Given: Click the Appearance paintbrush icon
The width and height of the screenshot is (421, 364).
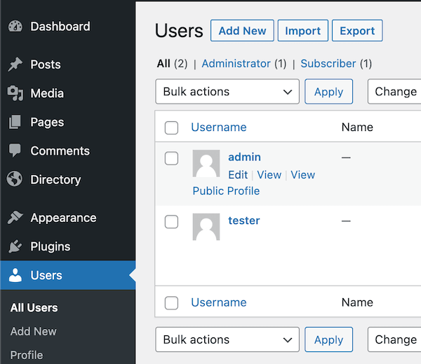Looking at the screenshot, I should click(x=15, y=218).
